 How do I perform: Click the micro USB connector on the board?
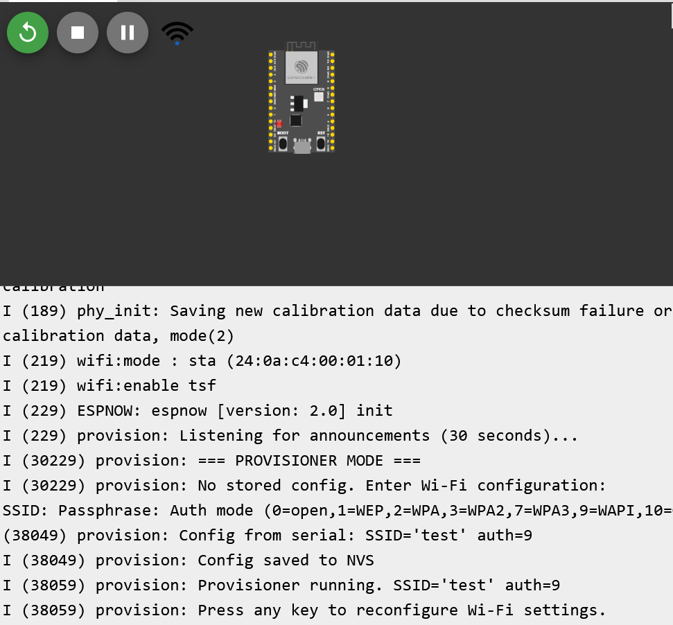tap(302, 146)
